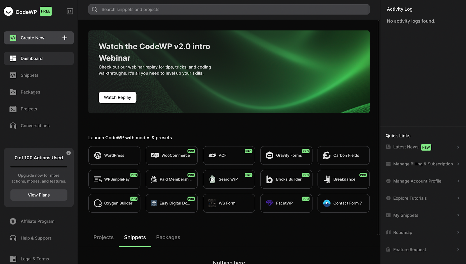Click the PRO badge on the ACF card
The height and width of the screenshot is (264, 466).
point(248,151)
